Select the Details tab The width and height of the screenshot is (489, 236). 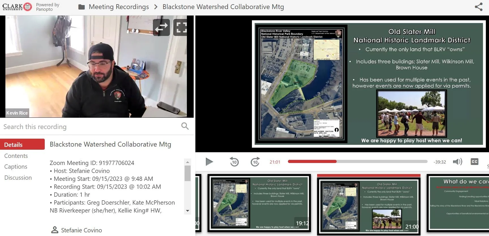click(22, 144)
